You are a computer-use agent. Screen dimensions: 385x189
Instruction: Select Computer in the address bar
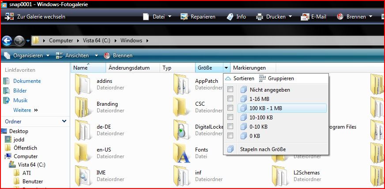(x=61, y=41)
